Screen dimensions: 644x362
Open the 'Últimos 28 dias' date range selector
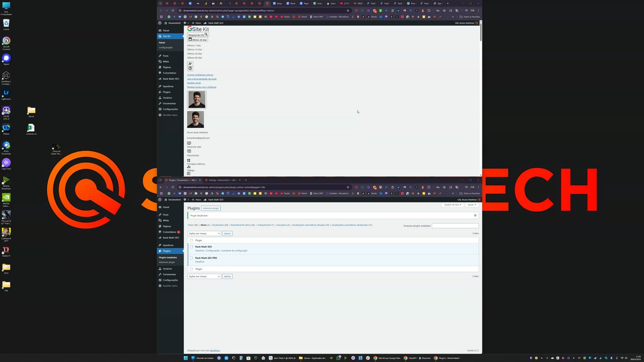click(197, 39)
